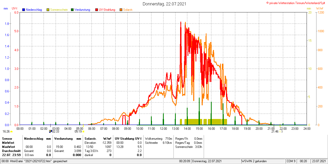Click the solar maximum value 1097
Image resolution: width=328 pixels, height=164 pixels.
pos(108,147)
